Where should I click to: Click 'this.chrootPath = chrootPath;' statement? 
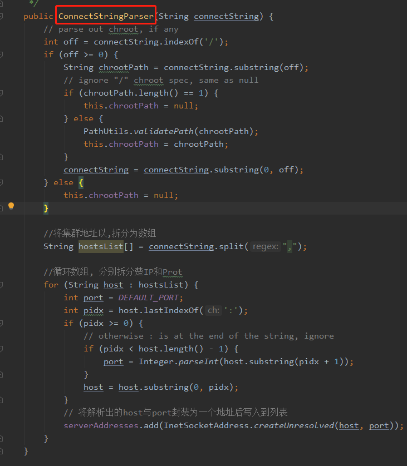156,144
